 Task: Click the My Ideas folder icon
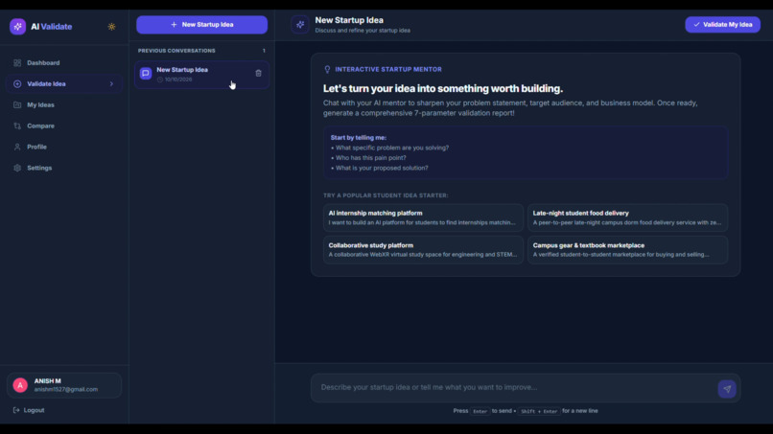tap(17, 105)
